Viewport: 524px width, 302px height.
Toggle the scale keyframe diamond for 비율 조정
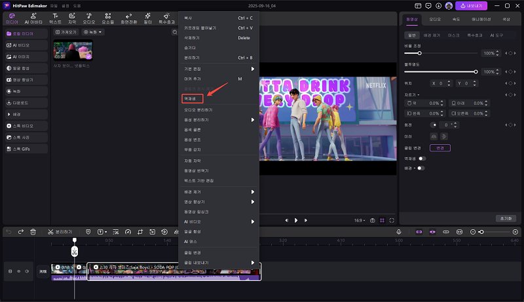pyautogui.click(x=510, y=53)
